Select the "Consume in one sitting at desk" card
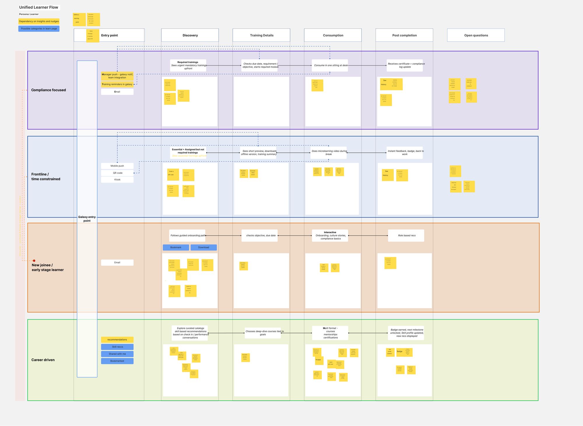The height and width of the screenshot is (426, 583). pos(330,65)
